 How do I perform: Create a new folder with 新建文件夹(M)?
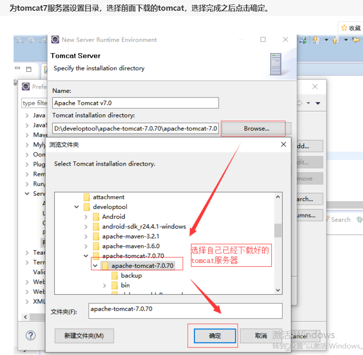click(x=84, y=335)
